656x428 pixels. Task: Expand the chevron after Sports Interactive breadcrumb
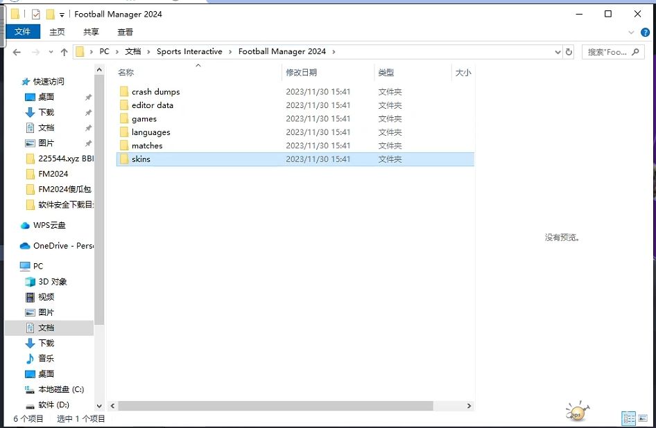230,52
